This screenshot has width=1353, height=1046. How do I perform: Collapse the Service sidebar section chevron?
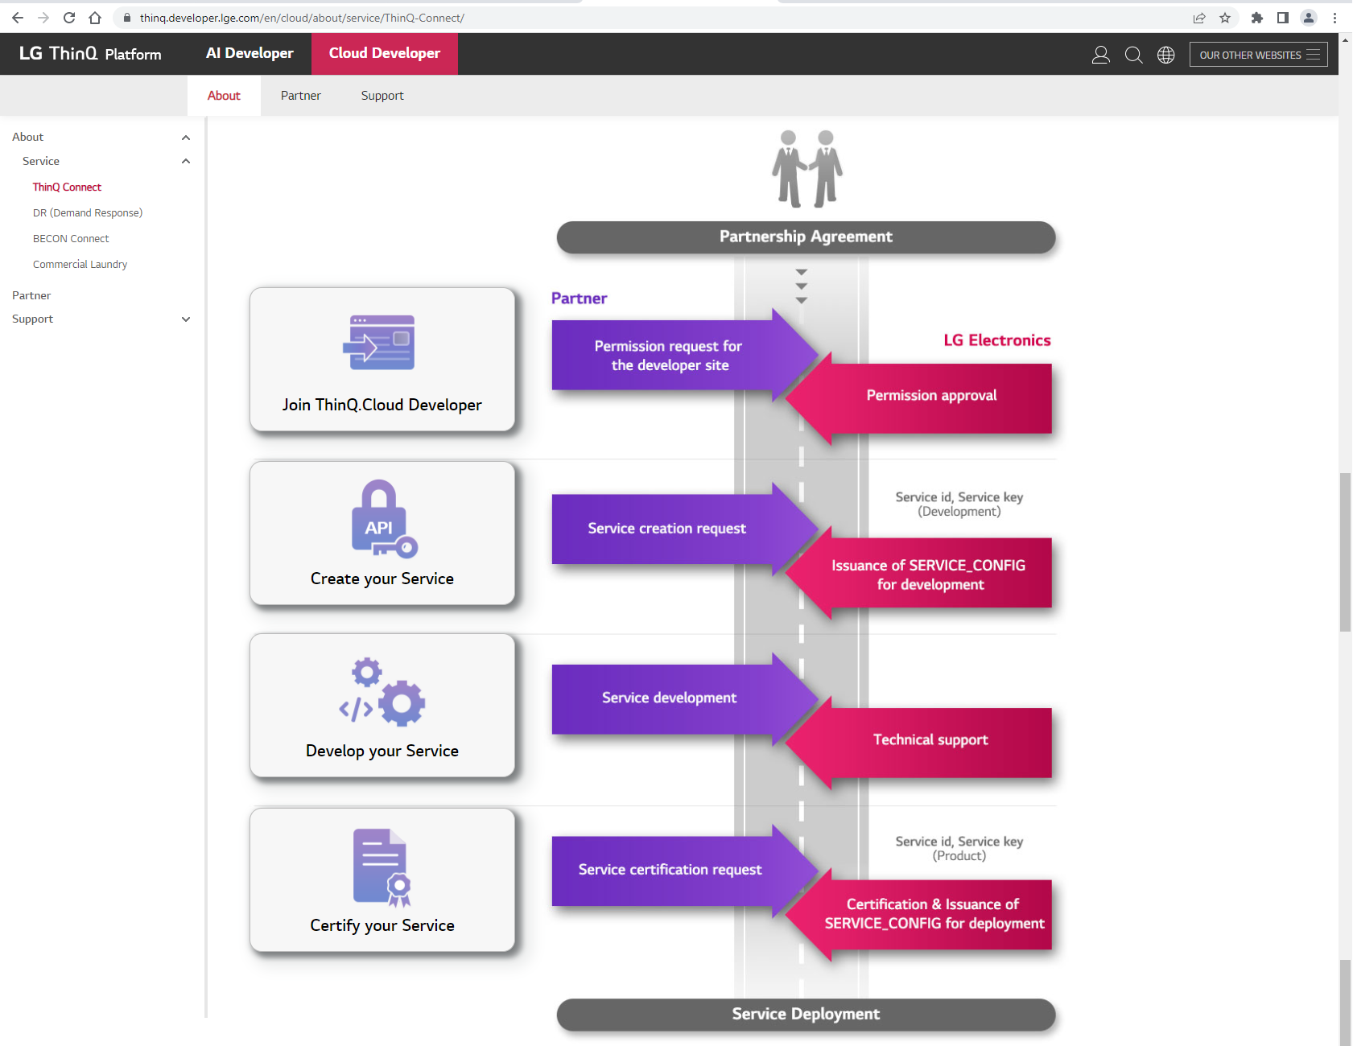pos(186,161)
